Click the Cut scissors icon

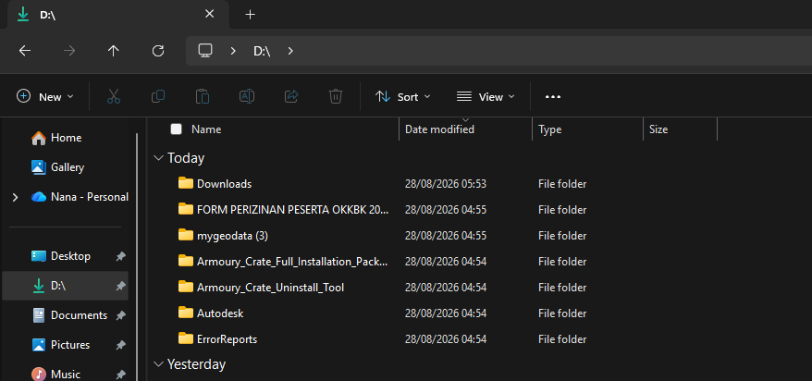[114, 96]
